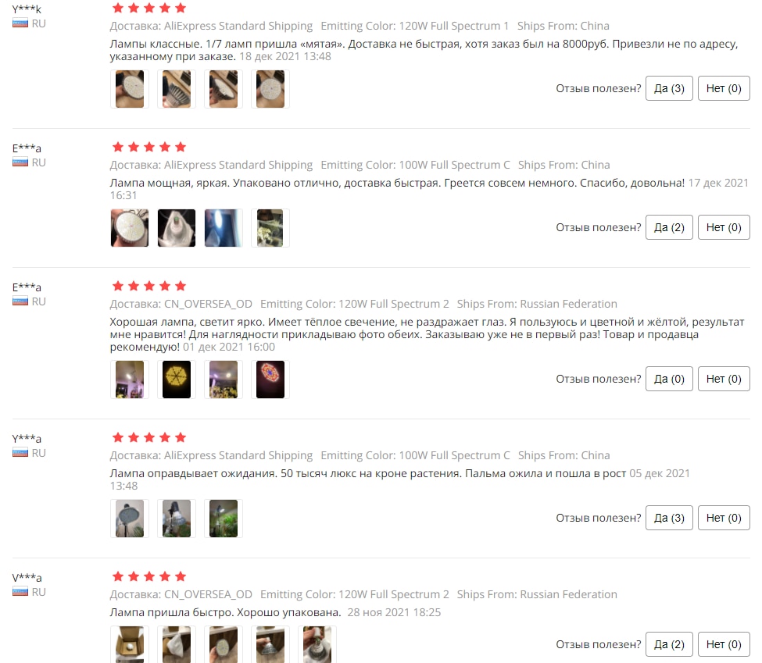The width and height of the screenshot is (762, 663).
Task: Click Да (3) on Y***k's review
Action: pos(669,88)
